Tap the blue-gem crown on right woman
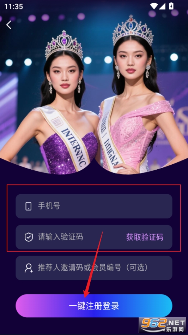This screenshot has height=335, width=188. pos(133,30)
